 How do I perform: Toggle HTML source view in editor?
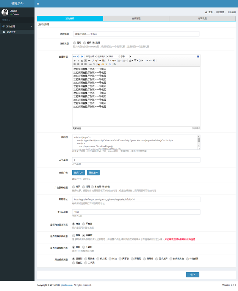tap(75, 57)
